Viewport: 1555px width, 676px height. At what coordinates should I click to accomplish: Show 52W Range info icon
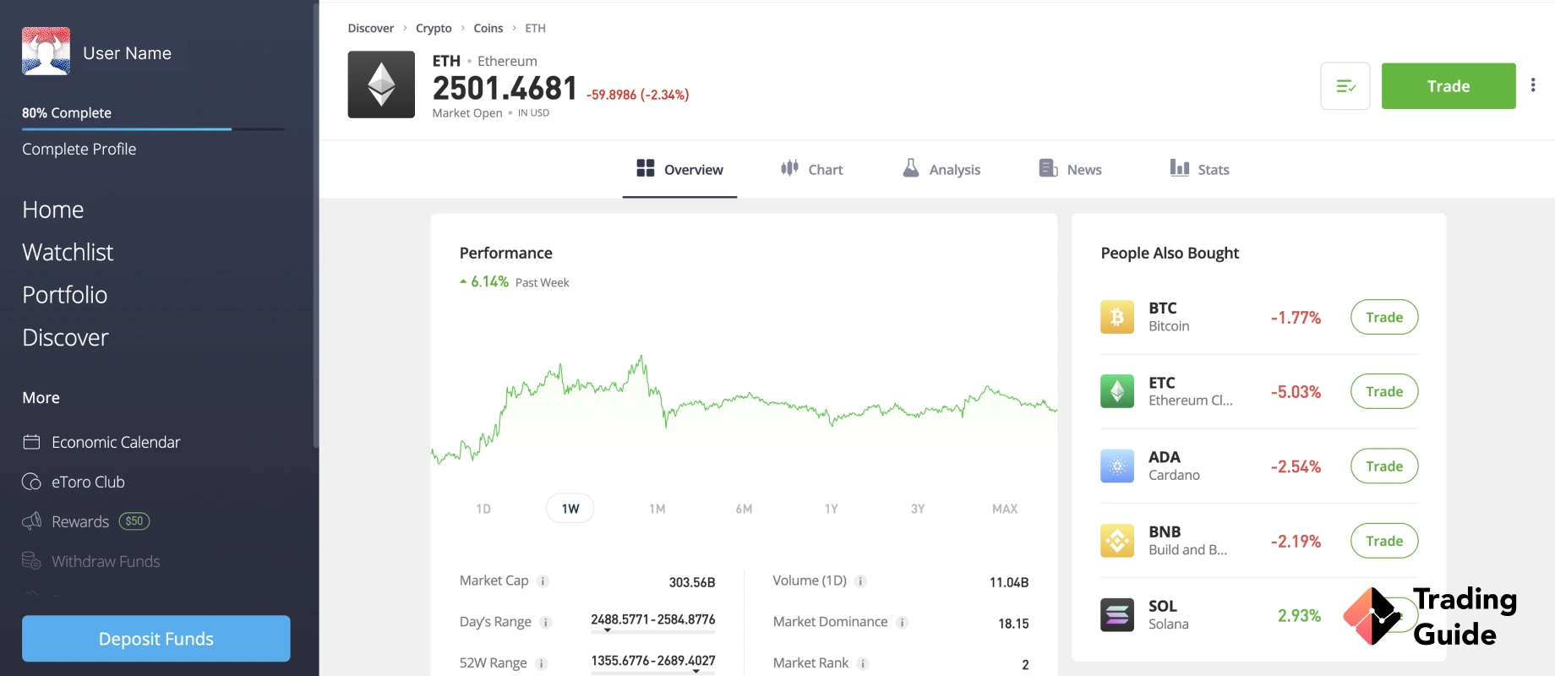tap(542, 664)
